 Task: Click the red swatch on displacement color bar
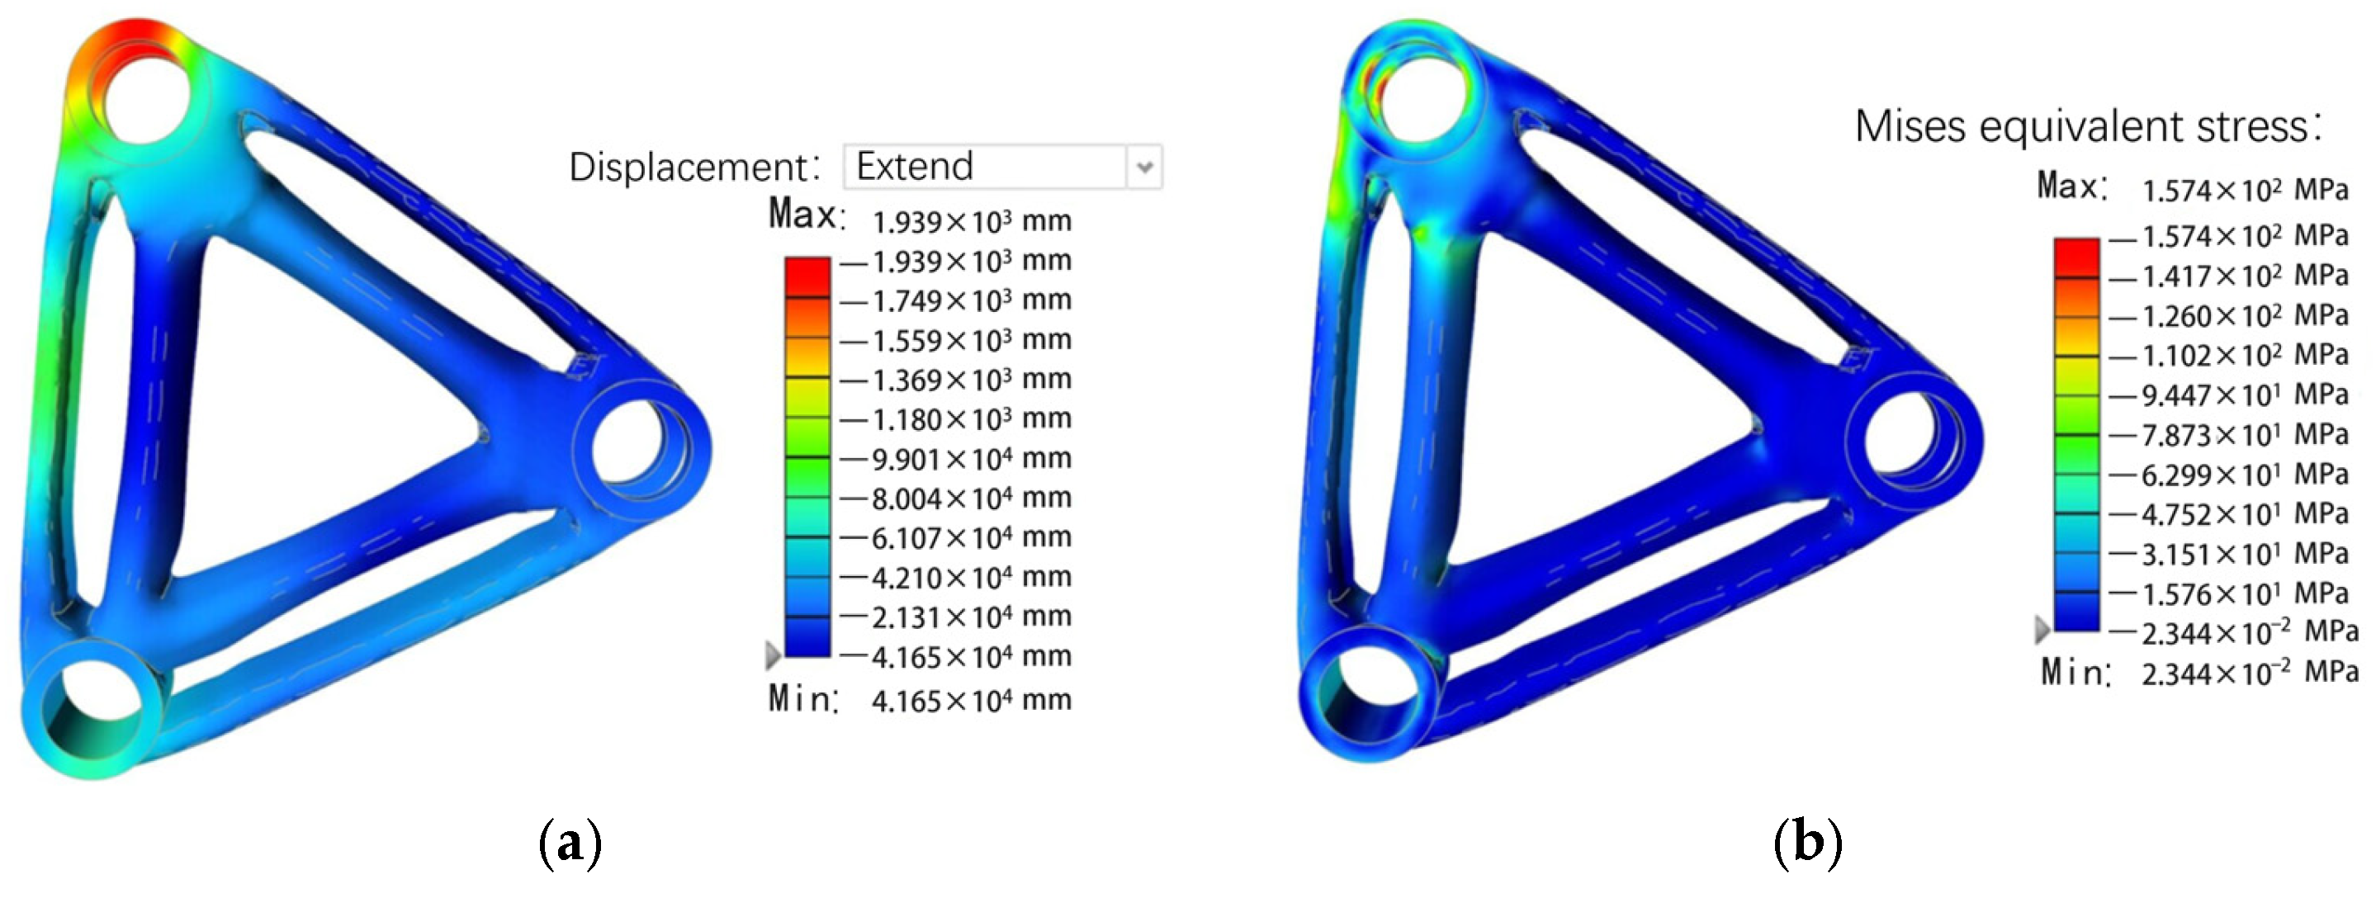[x=807, y=276]
